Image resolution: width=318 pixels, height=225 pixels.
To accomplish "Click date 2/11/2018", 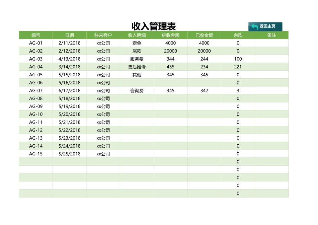I will coord(70,43).
